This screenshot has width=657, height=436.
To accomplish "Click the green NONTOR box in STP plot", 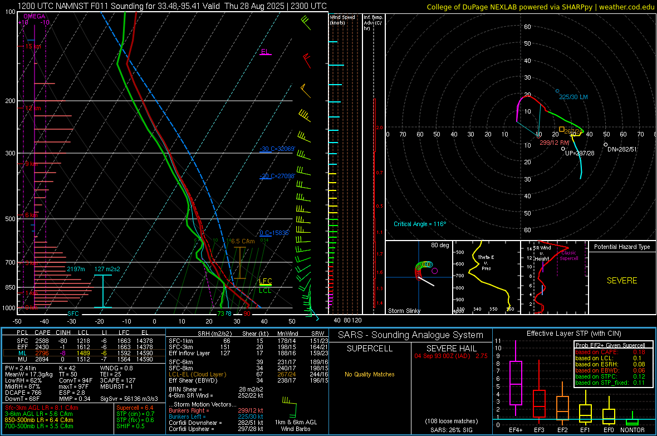I will 632,422.
